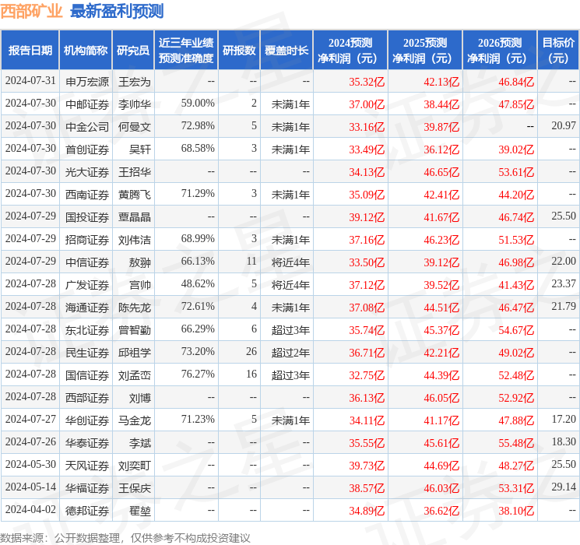Click the 39.73亿 profit forecast
The height and width of the screenshot is (545, 580).
pos(367,466)
